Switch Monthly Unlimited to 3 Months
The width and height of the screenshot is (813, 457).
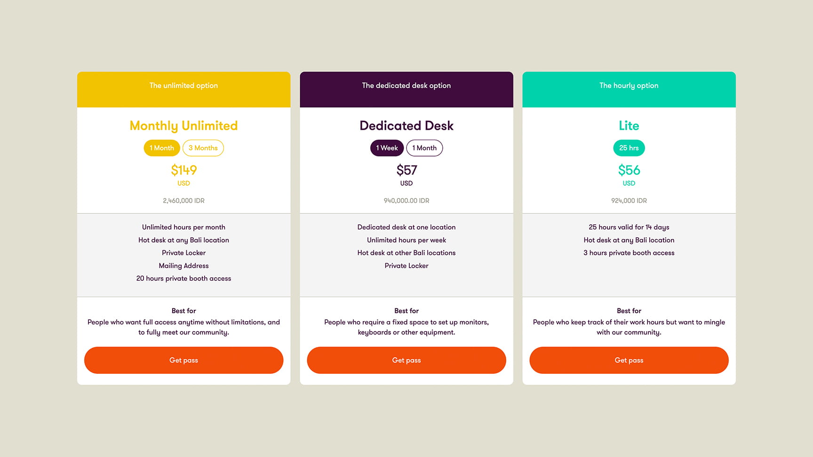pos(203,148)
